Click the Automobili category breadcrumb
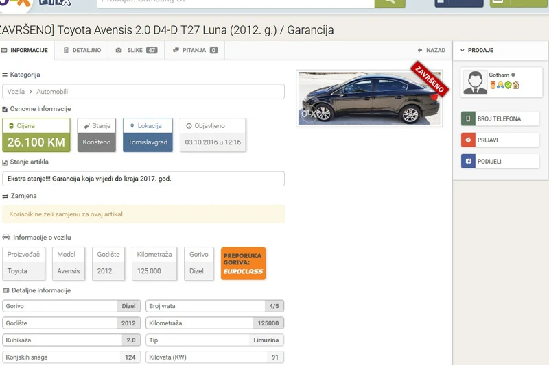This screenshot has height=365, width=549. click(x=52, y=92)
